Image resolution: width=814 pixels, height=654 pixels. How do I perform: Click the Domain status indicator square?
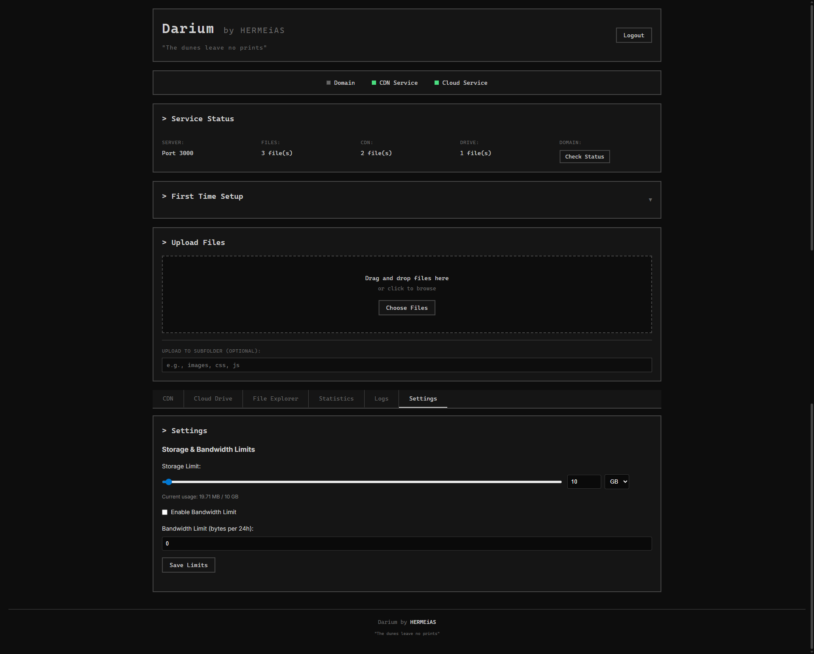coord(328,83)
